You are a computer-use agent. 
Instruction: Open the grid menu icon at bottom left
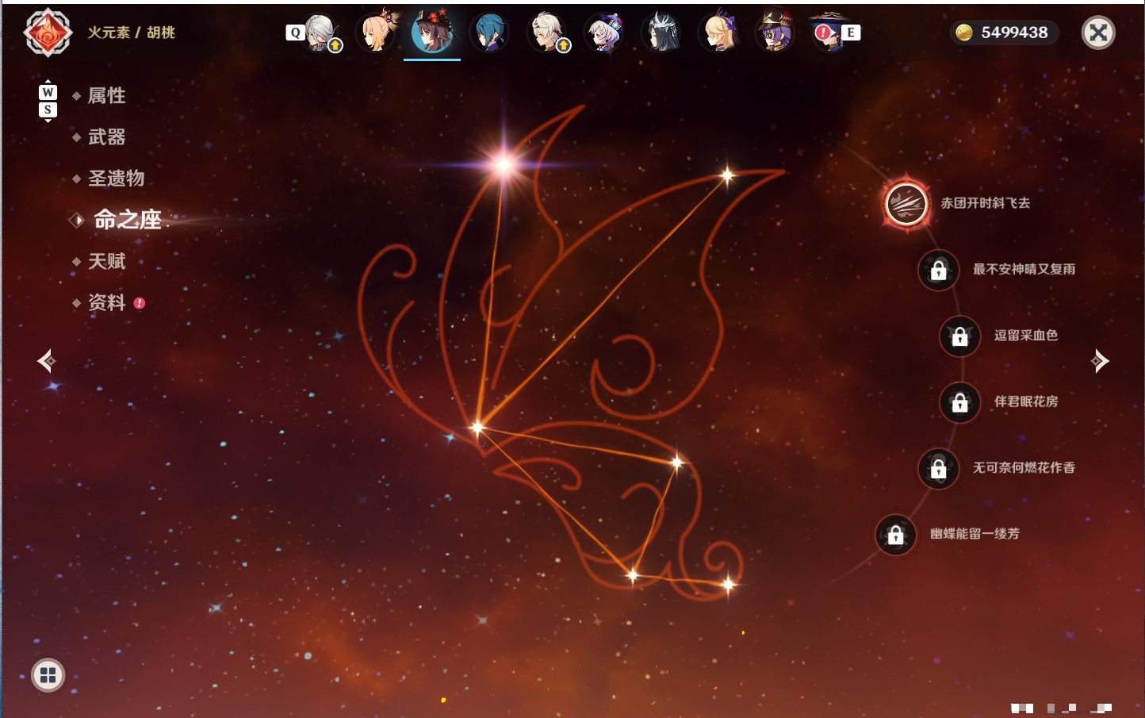[48, 675]
